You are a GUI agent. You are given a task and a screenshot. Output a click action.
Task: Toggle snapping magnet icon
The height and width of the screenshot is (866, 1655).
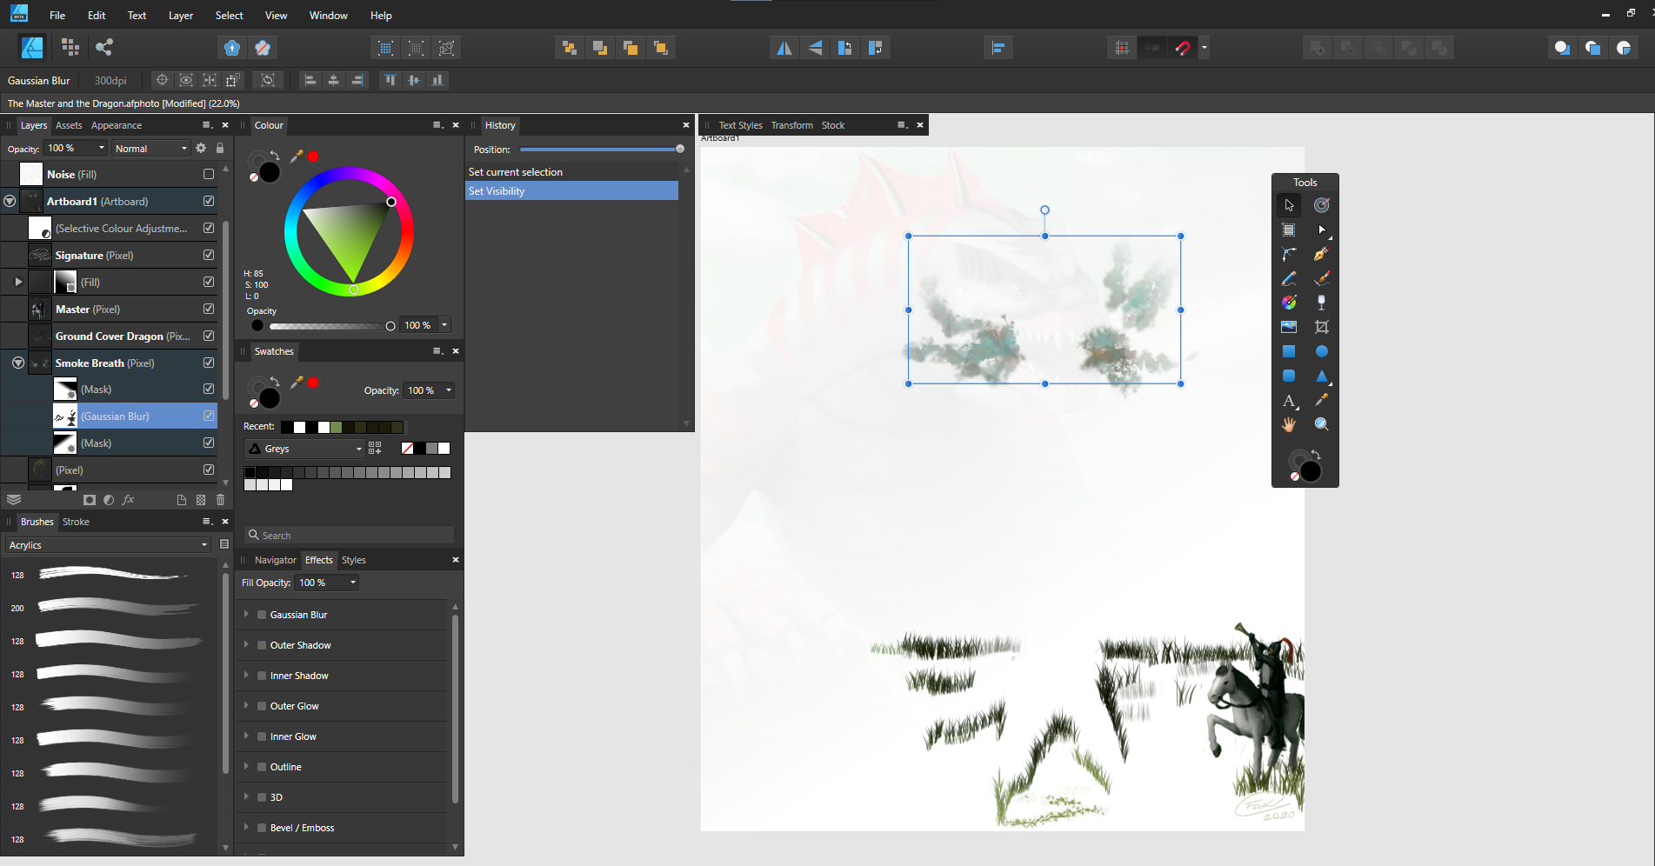[x=1183, y=48]
